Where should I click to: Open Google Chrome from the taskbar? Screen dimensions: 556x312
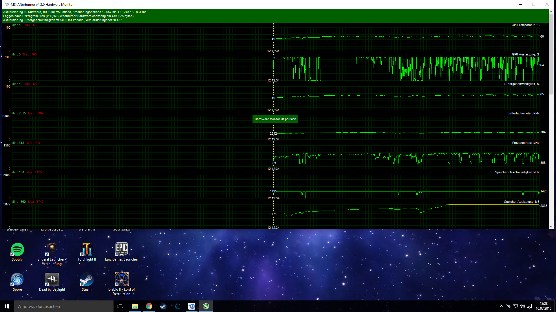tap(149, 306)
